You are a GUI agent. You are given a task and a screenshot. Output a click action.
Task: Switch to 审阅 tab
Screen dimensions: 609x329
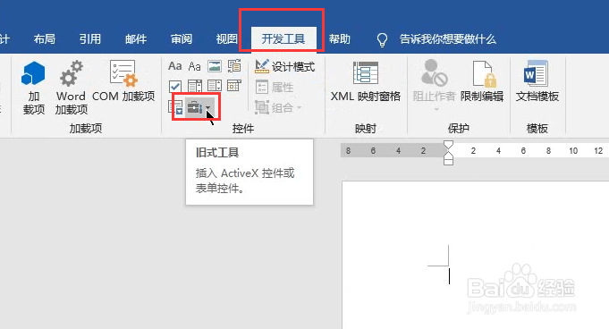(x=182, y=38)
